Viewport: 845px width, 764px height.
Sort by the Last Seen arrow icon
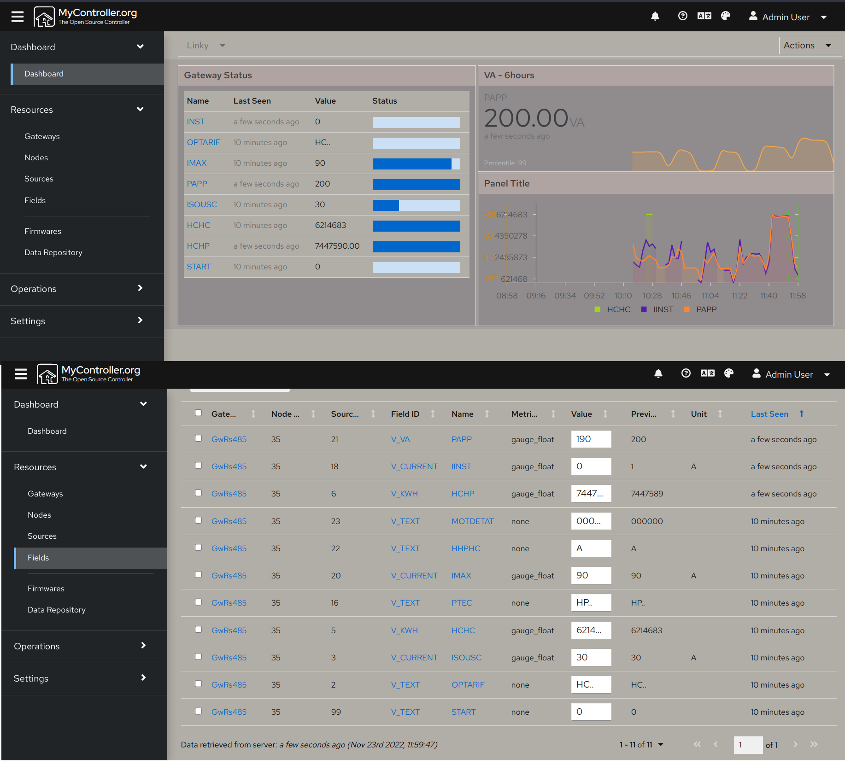pos(802,414)
